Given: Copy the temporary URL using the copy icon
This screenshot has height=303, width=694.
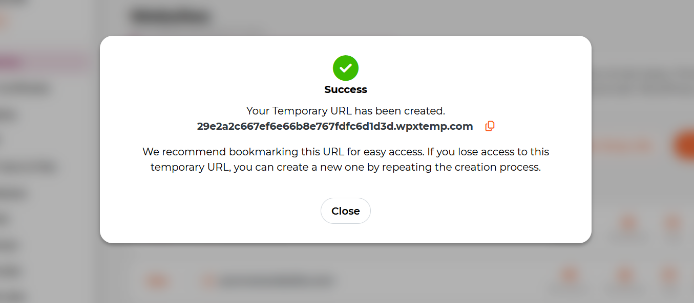Looking at the screenshot, I should (x=490, y=126).
